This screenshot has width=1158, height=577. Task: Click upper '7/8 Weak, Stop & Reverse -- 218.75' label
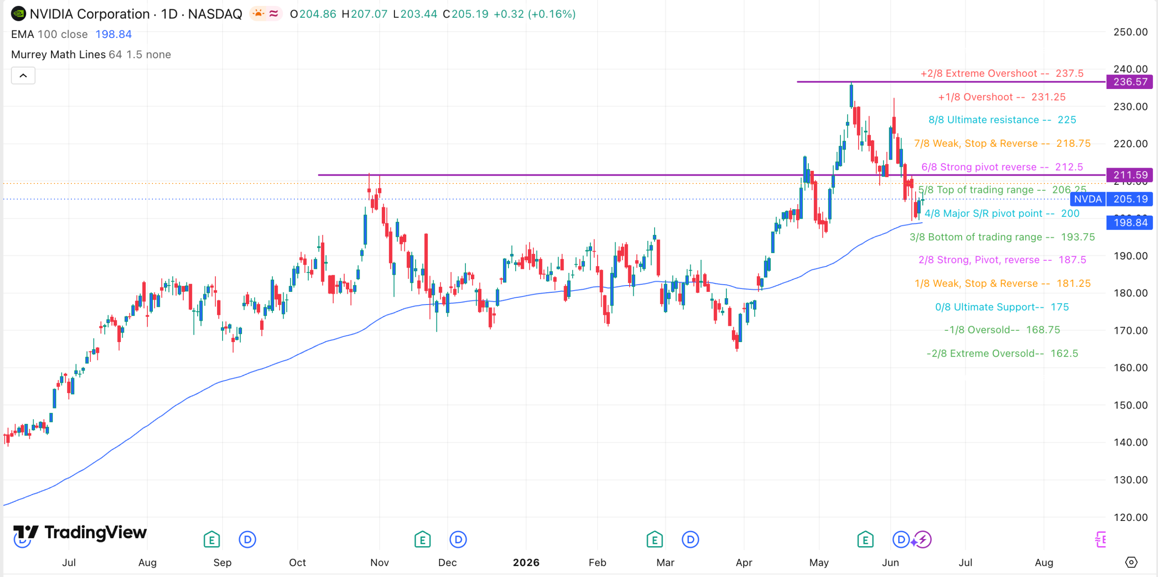click(x=1002, y=144)
